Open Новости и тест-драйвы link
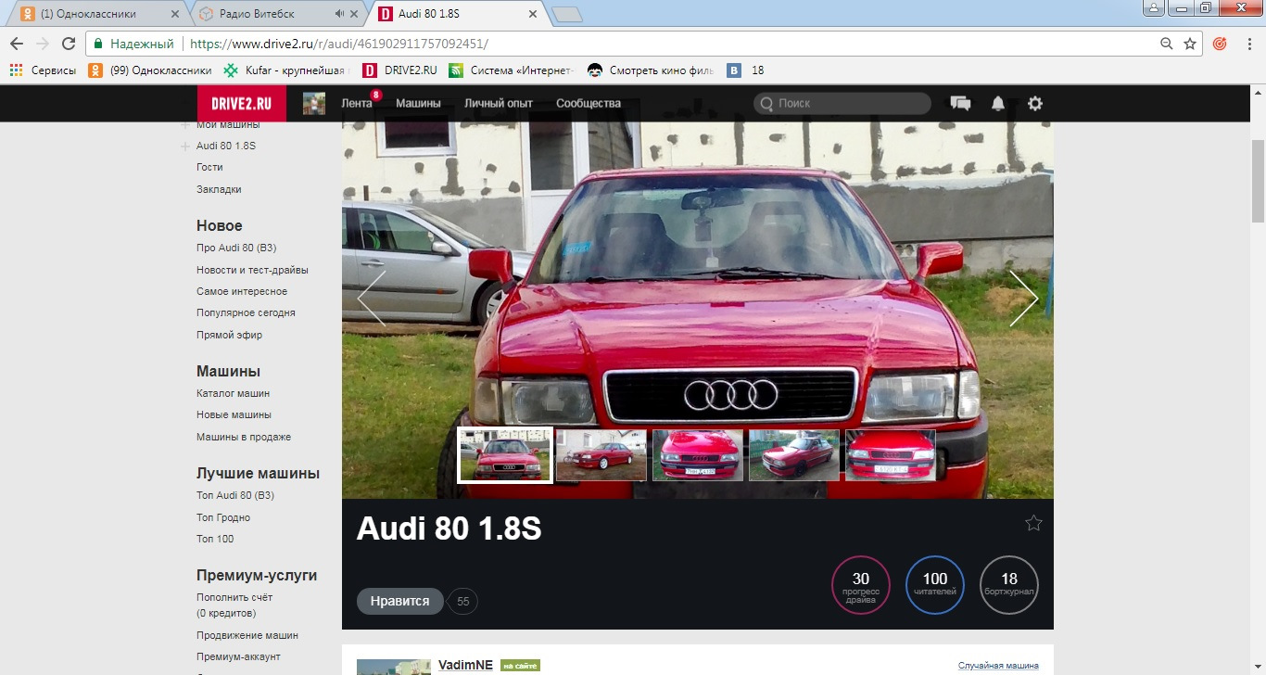 [252, 270]
